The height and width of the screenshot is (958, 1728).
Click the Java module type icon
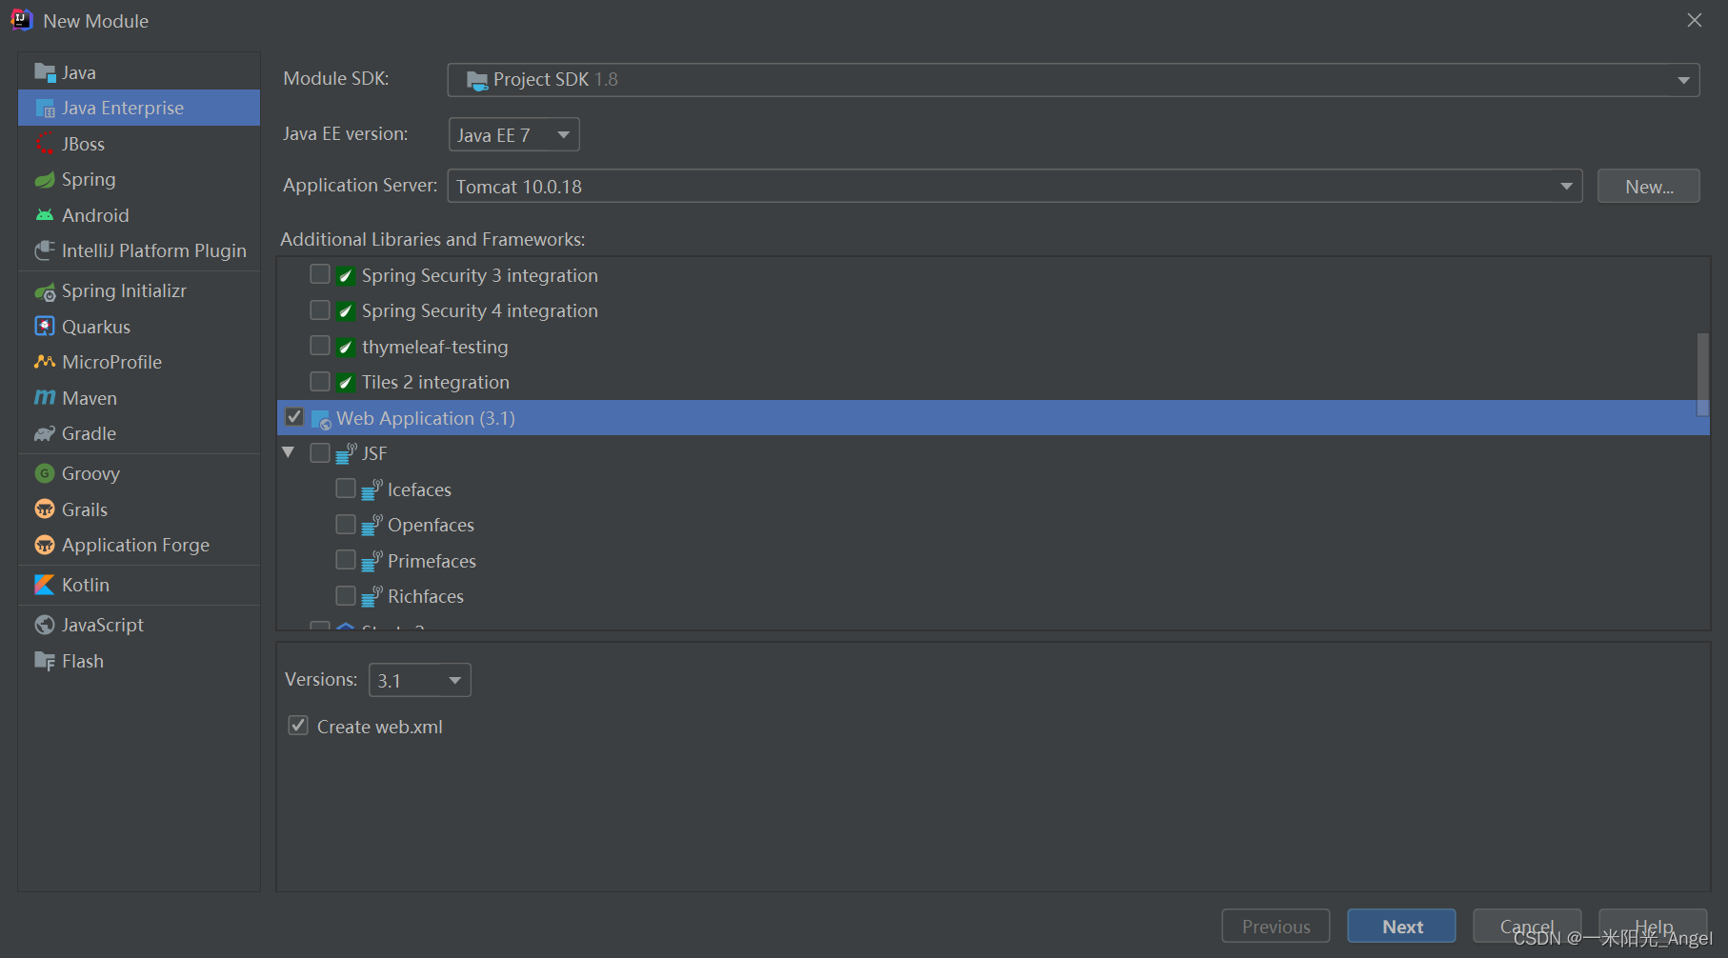pos(45,72)
